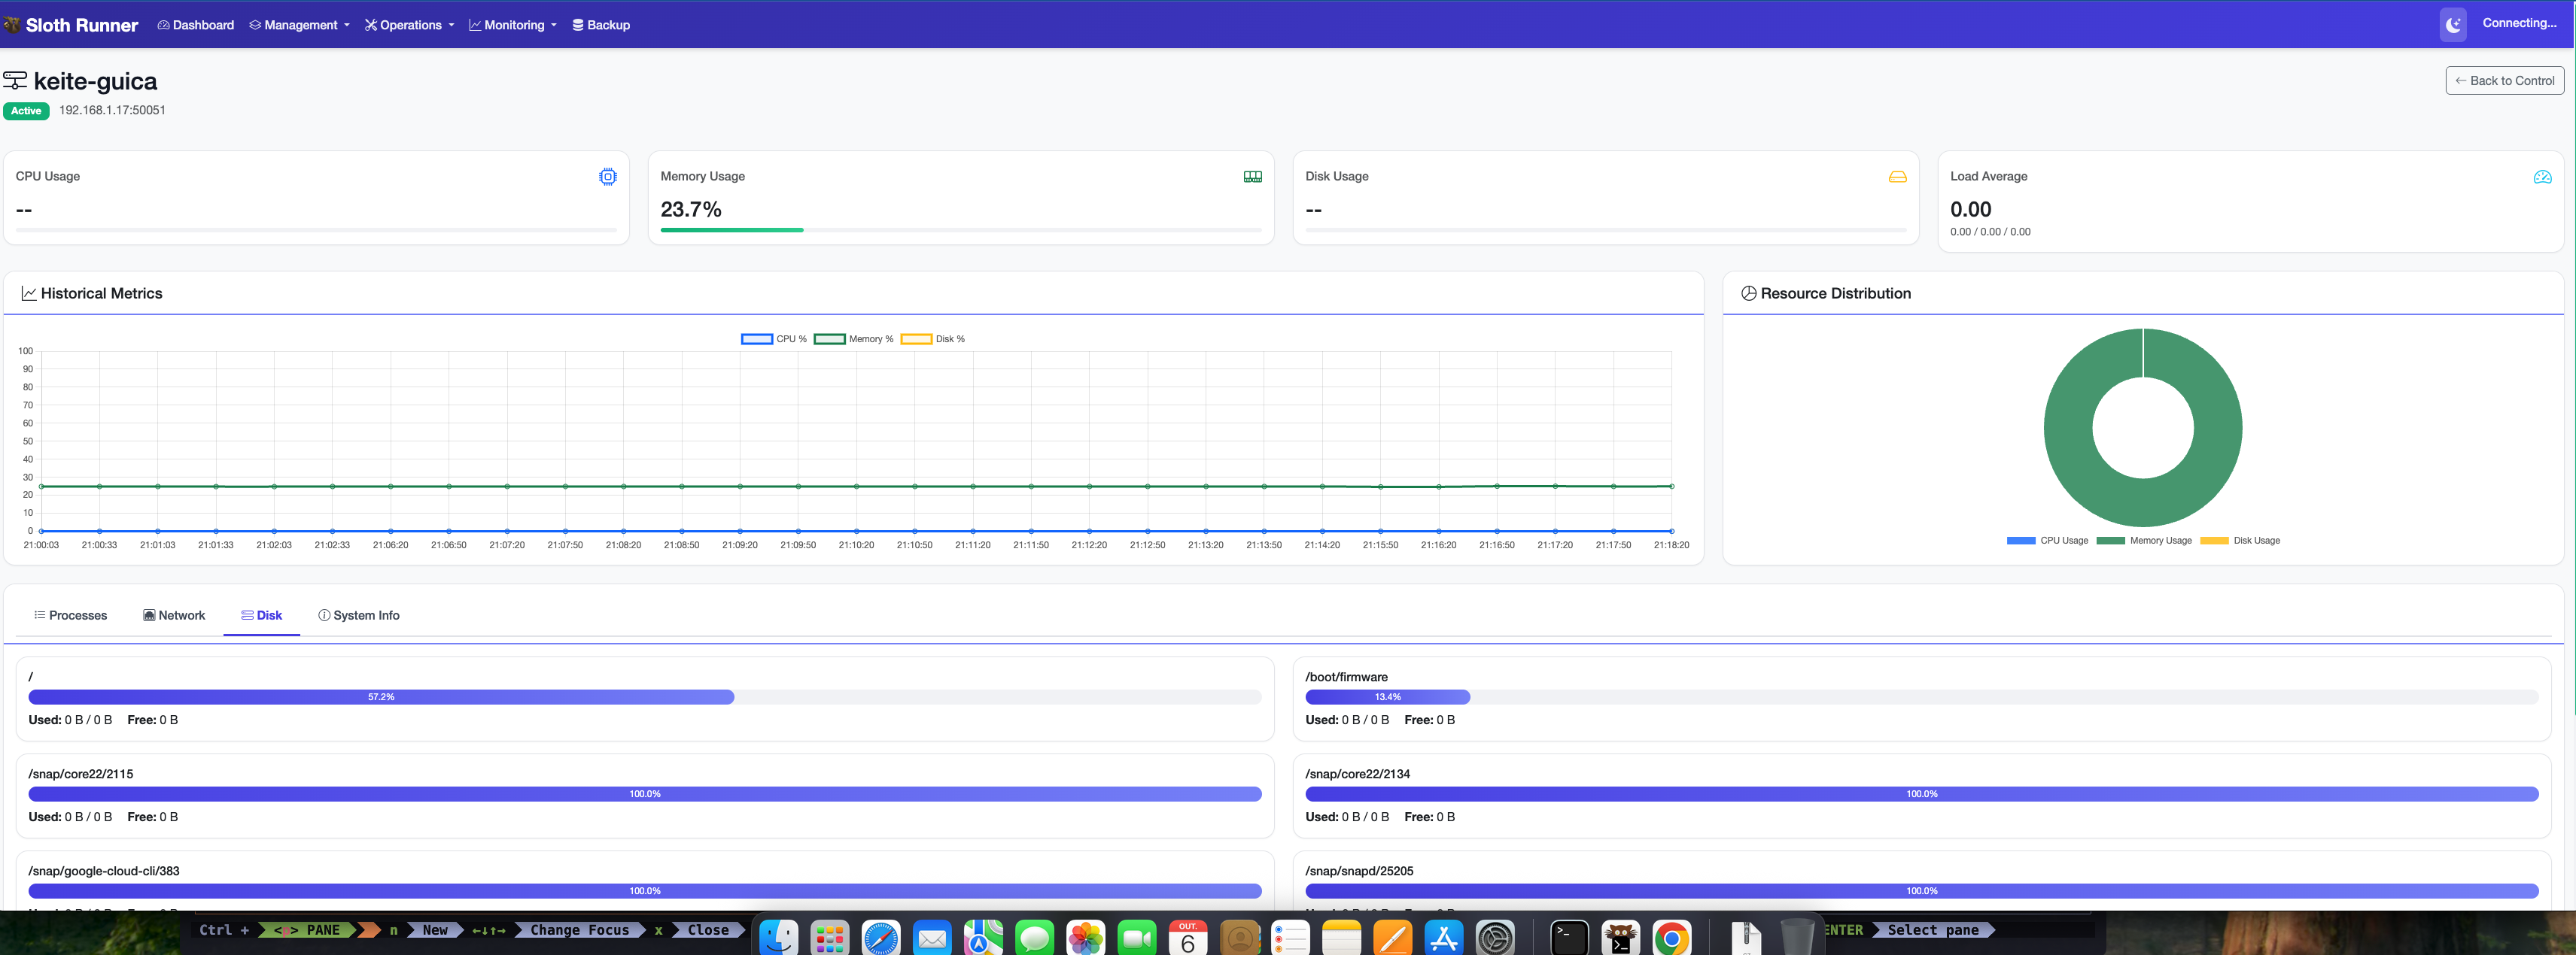The height and width of the screenshot is (955, 2576).
Task: Click the Disk Usage drive icon
Action: (1897, 177)
